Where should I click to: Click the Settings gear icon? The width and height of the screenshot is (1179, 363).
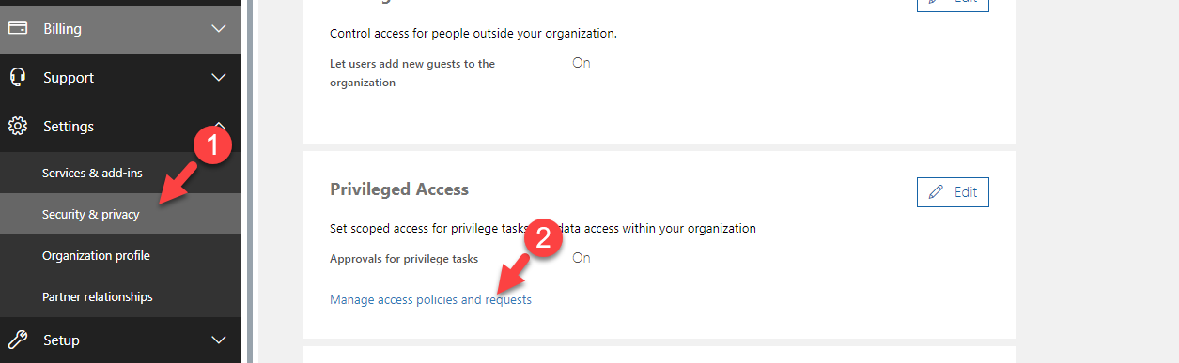18,126
